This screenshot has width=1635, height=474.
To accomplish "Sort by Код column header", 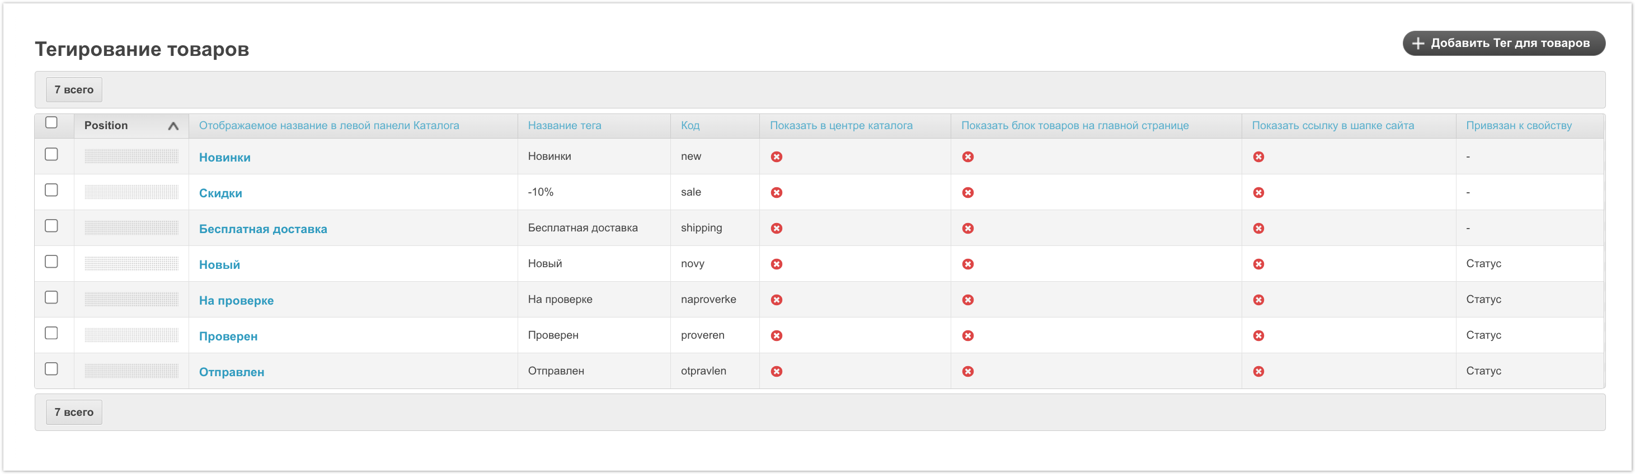I will (x=690, y=125).
